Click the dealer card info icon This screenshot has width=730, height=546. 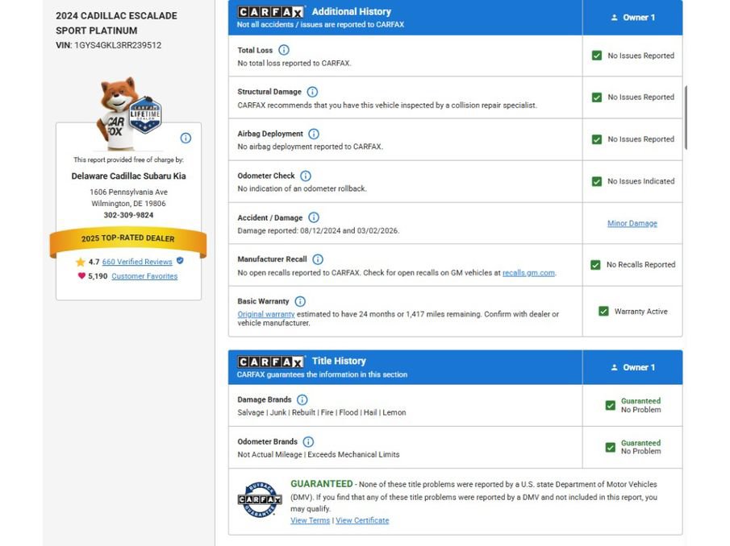coord(186,138)
